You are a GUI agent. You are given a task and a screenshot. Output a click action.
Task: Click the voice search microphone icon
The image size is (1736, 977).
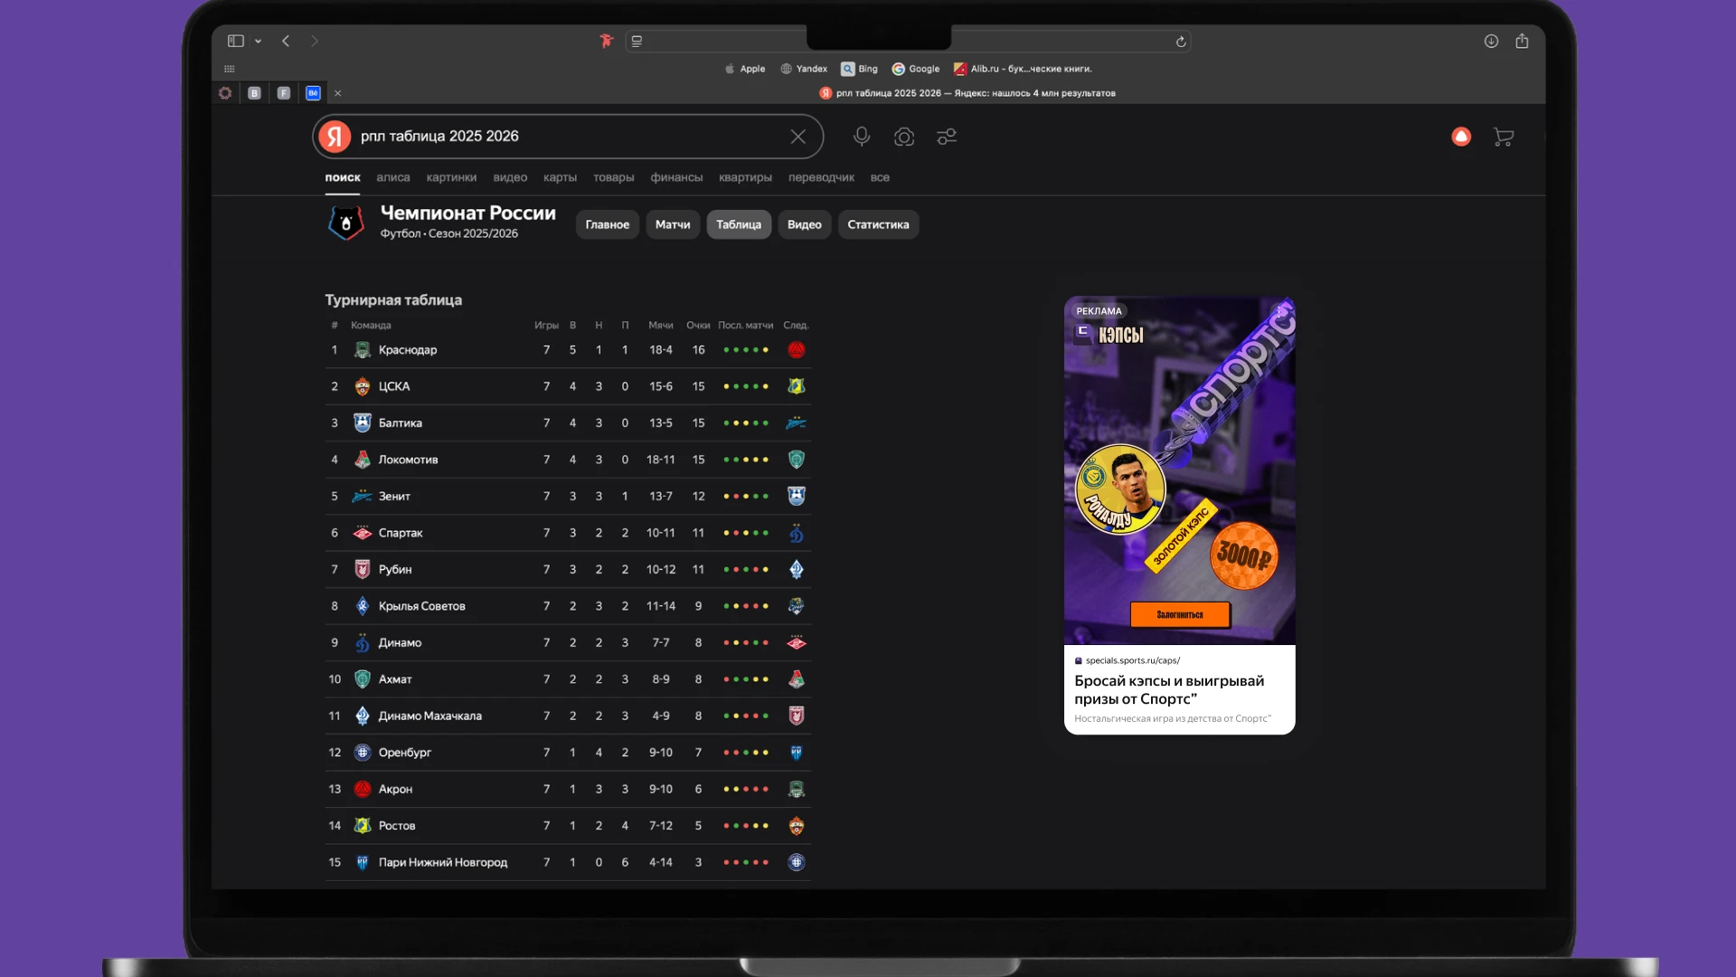862,137
